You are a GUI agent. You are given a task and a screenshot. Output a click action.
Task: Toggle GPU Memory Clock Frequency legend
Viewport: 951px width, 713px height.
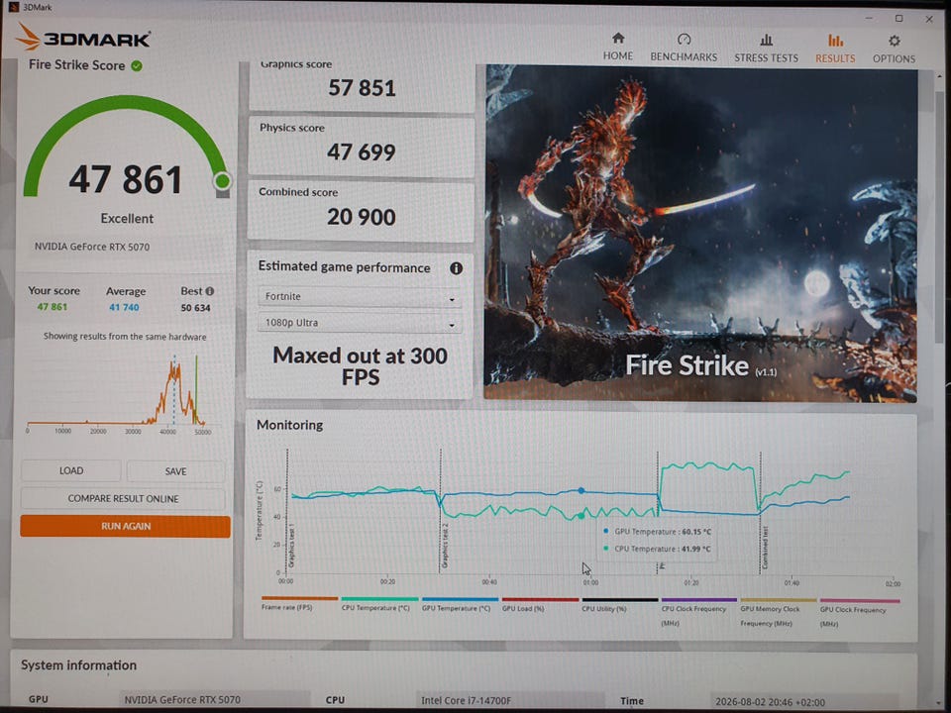click(x=778, y=612)
